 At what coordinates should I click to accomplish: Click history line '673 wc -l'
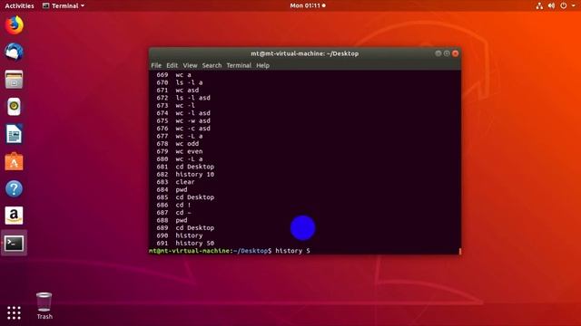175,106
